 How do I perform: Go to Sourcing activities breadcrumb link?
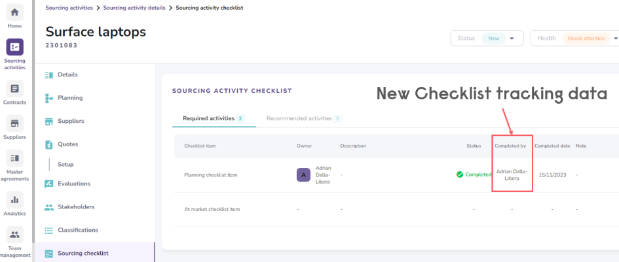(x=69, y=7)
